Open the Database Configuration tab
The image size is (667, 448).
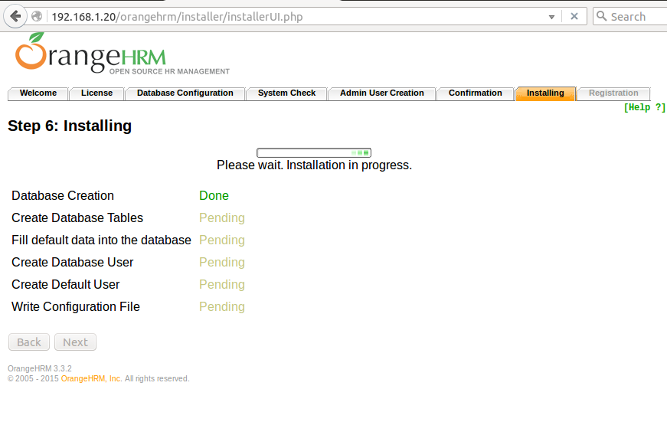185,93
